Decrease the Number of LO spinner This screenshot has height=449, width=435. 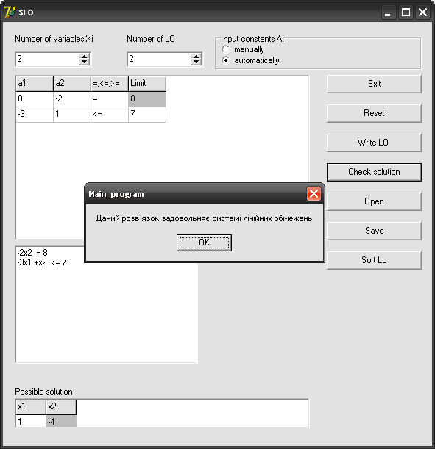(196, 62)
